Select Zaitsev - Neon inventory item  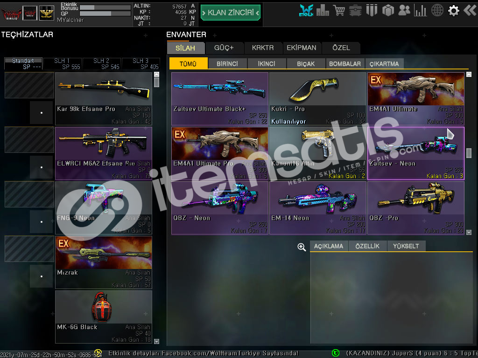click(x=416, y=153)
